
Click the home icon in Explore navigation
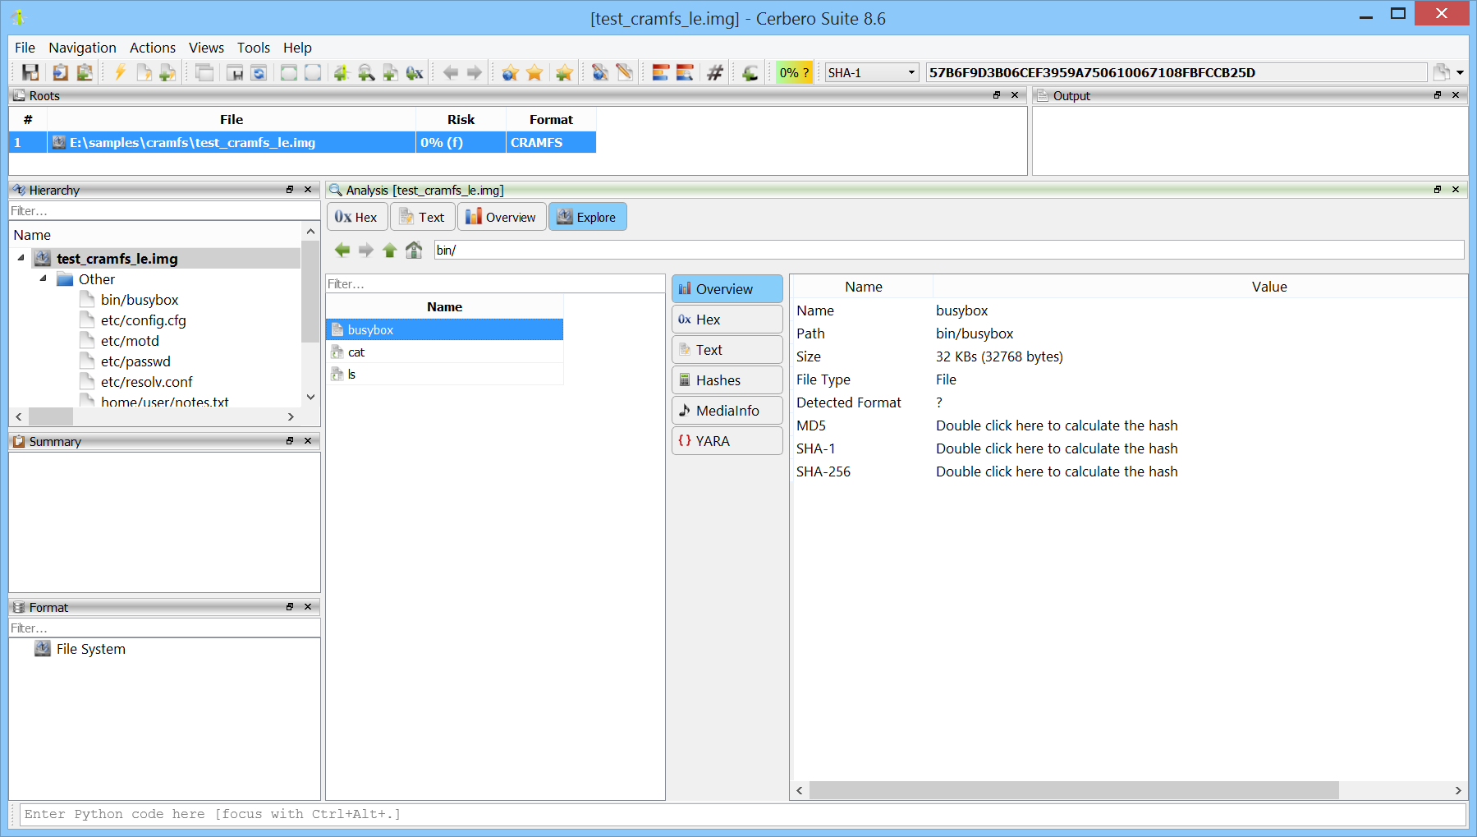(414, 250)
